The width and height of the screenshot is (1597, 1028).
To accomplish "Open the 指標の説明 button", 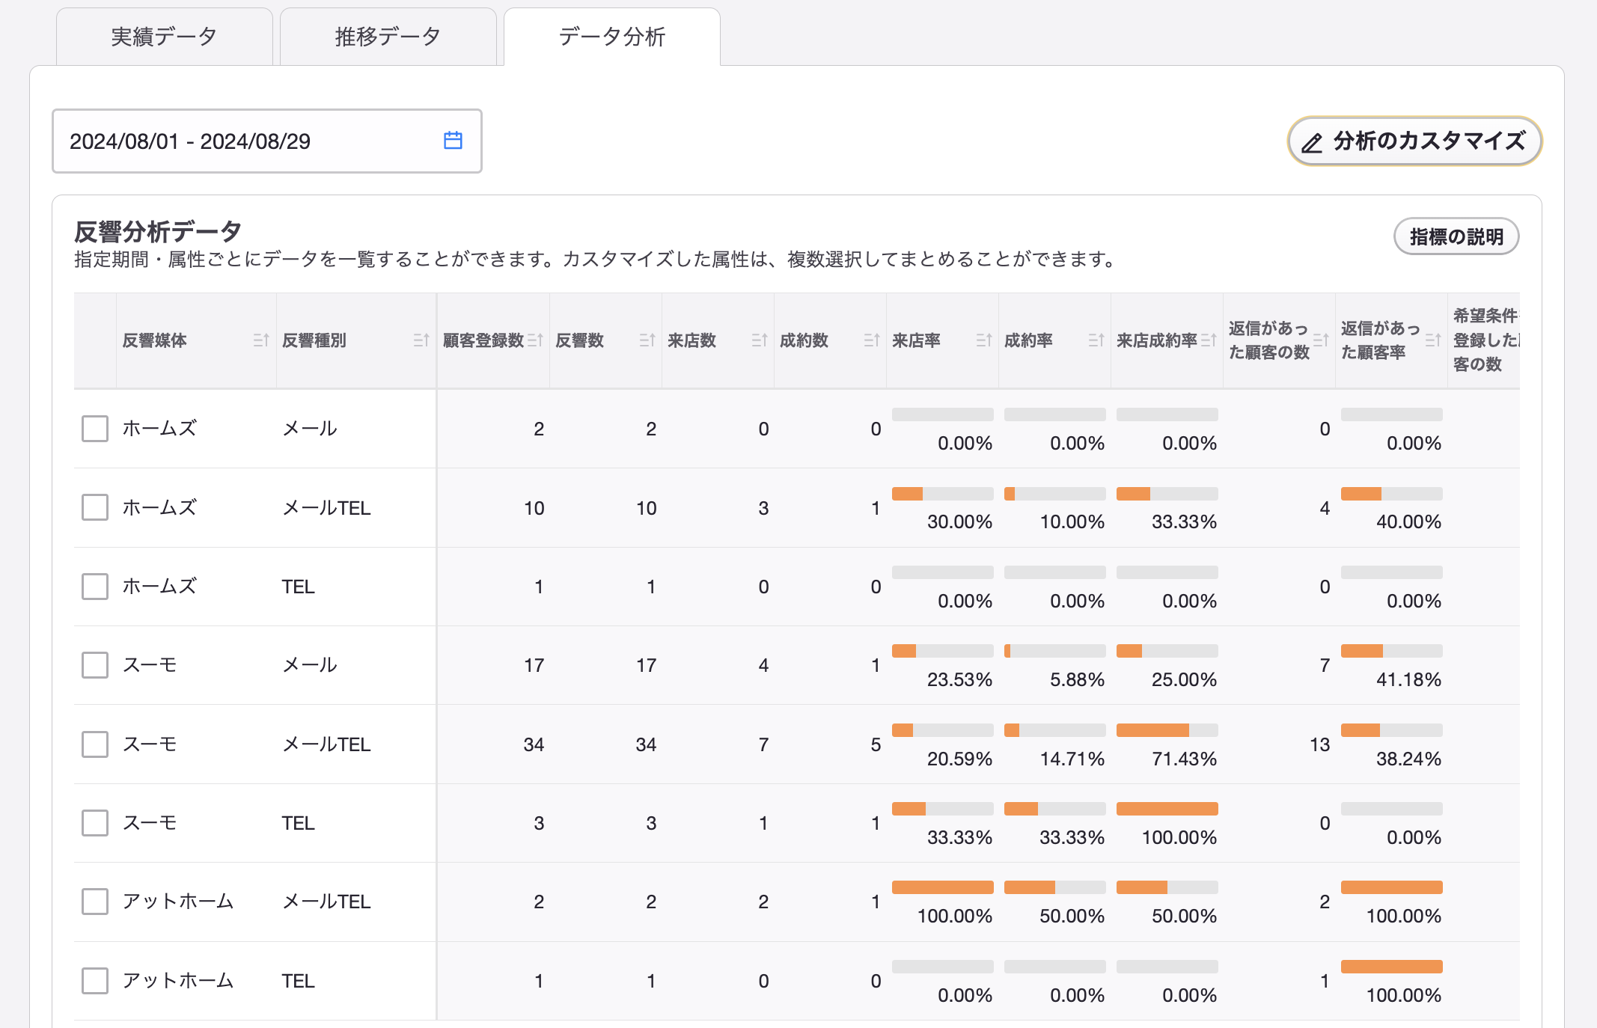I will coord(1456,236).
